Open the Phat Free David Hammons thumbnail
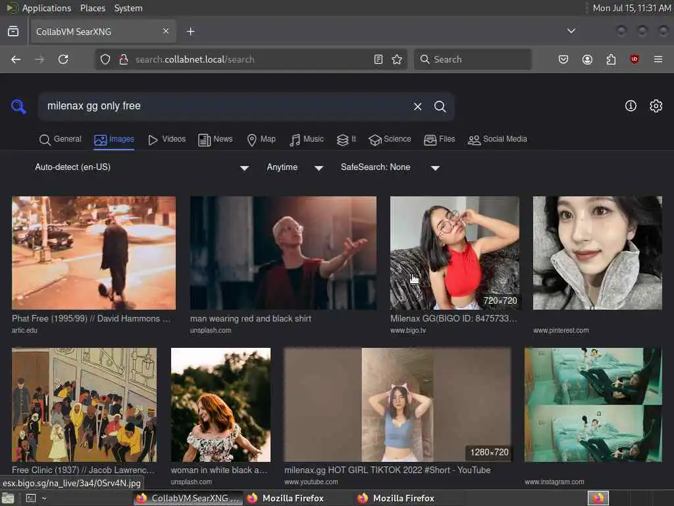The image size is (674, 506). click(93, 253)
